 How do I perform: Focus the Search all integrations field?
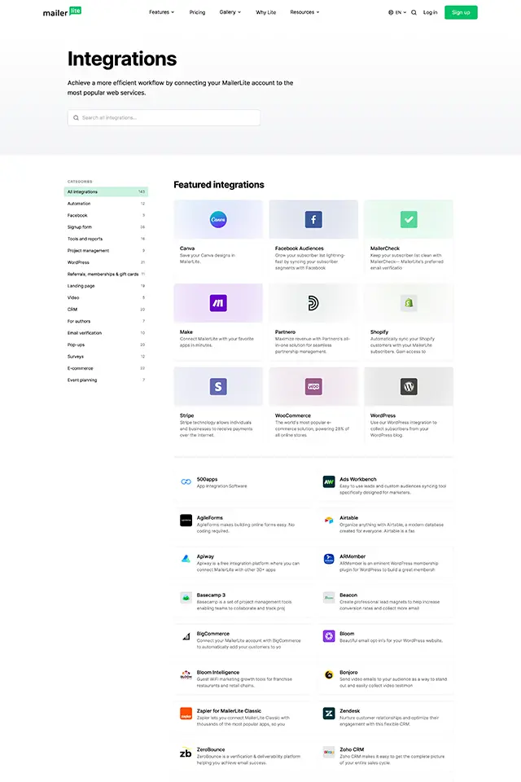(164, 117)
